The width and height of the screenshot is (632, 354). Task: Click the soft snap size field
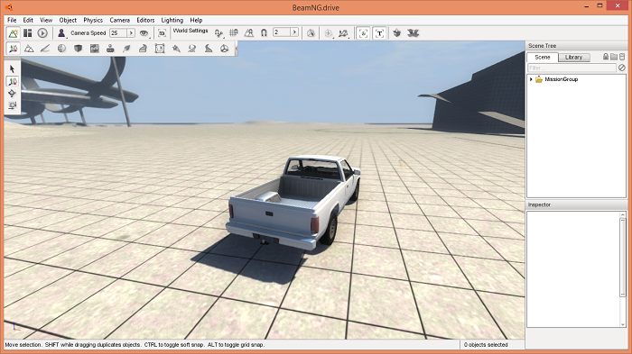click(x=282, y=32)
